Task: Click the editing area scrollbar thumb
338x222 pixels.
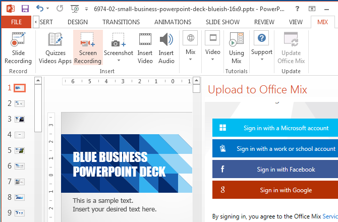Action: [196, 89]
